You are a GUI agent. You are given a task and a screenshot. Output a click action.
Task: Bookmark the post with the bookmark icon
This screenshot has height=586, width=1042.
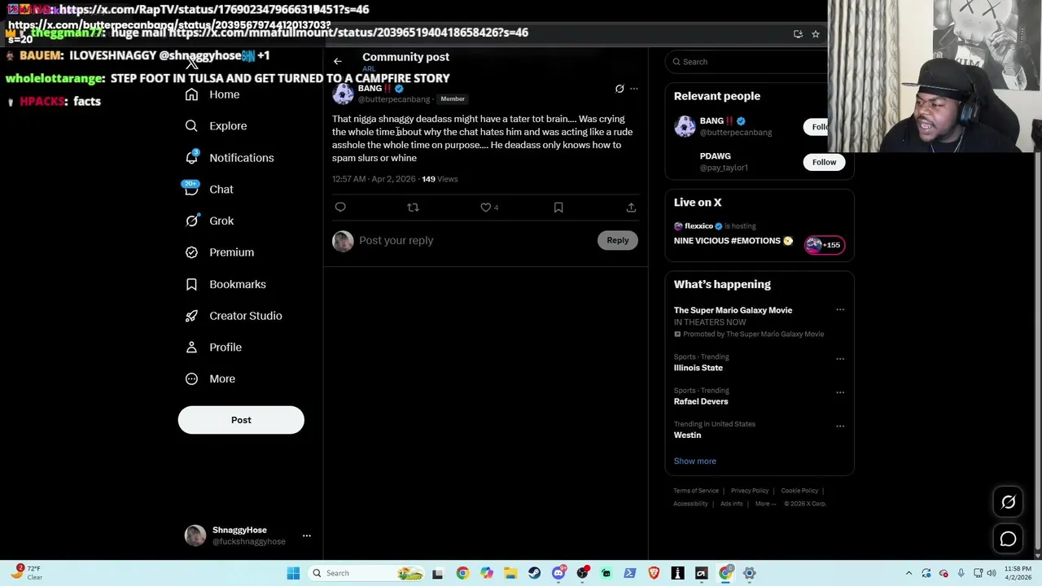click(x=558, y=208)
